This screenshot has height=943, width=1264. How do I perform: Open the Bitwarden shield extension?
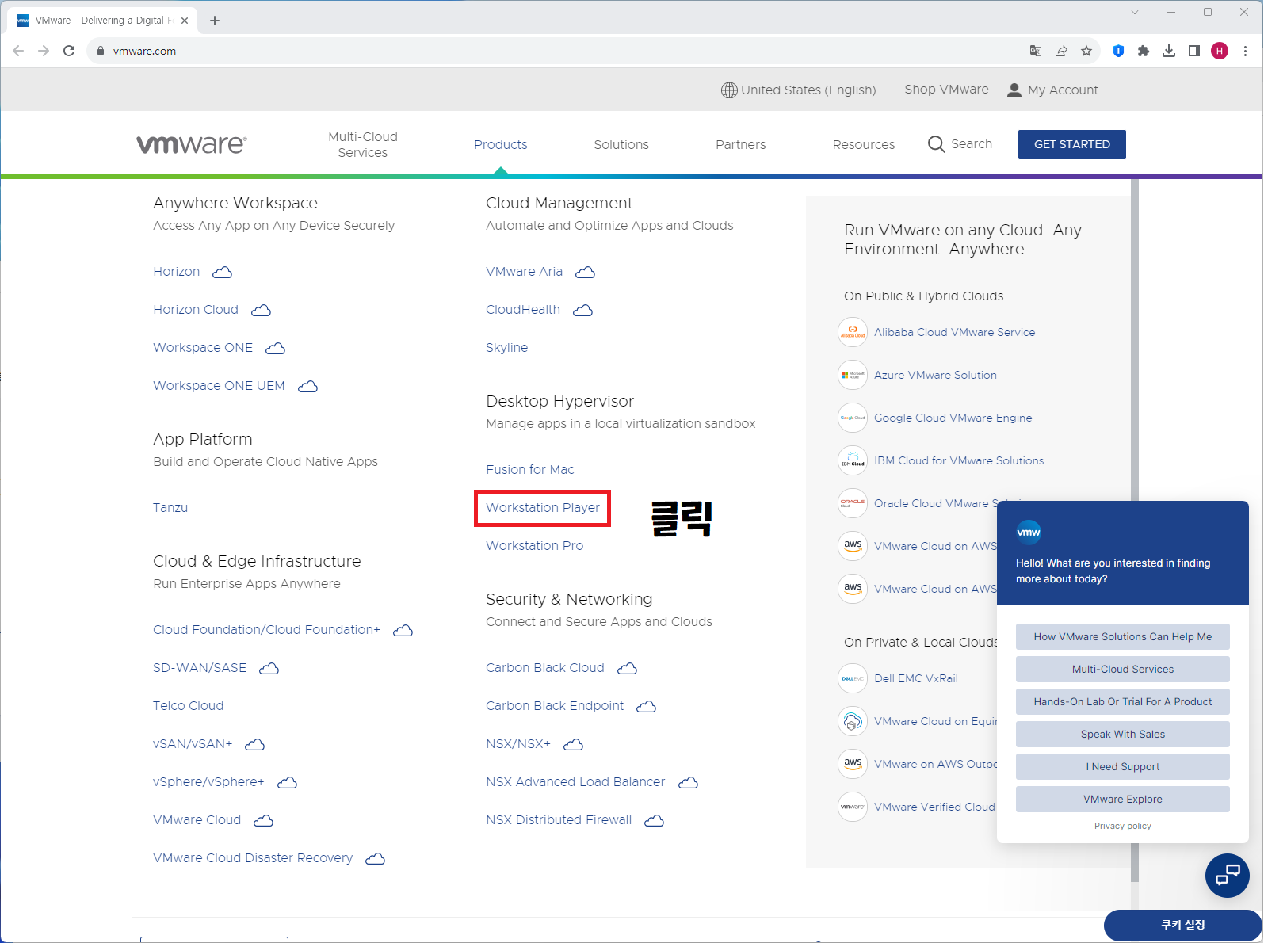(x=1118, y=51)
